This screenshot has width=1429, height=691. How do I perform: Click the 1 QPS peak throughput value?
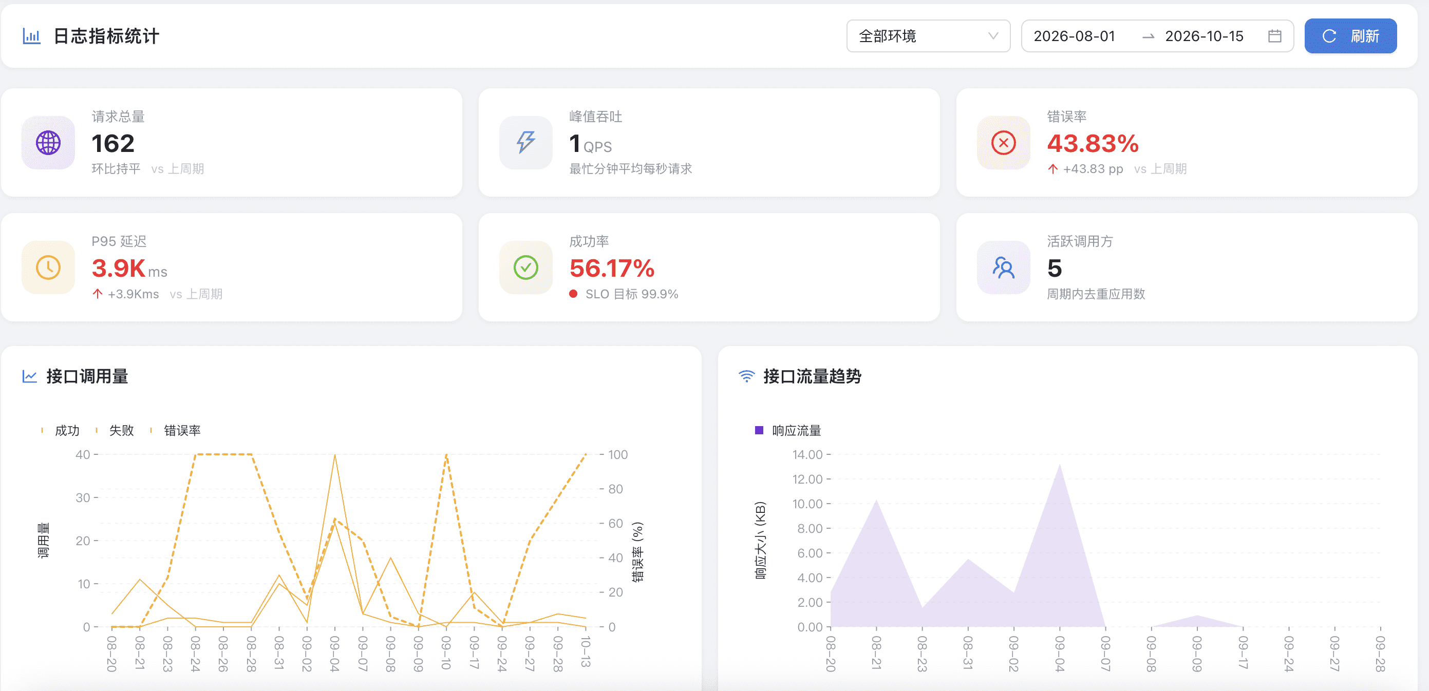click(590, 144)
